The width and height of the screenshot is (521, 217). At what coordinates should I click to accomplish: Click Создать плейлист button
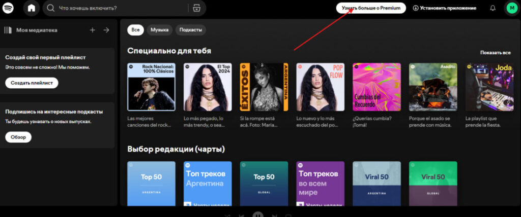(x=32, y=83)
